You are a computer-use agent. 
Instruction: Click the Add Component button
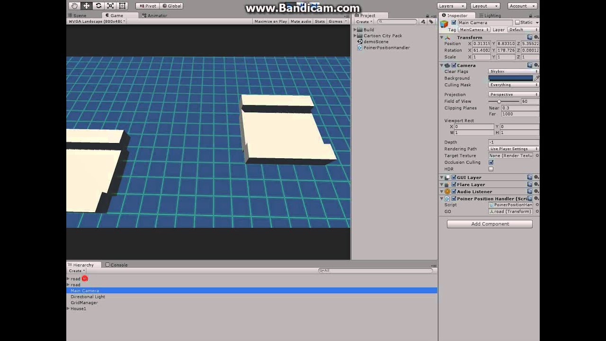tap(490, 224)
